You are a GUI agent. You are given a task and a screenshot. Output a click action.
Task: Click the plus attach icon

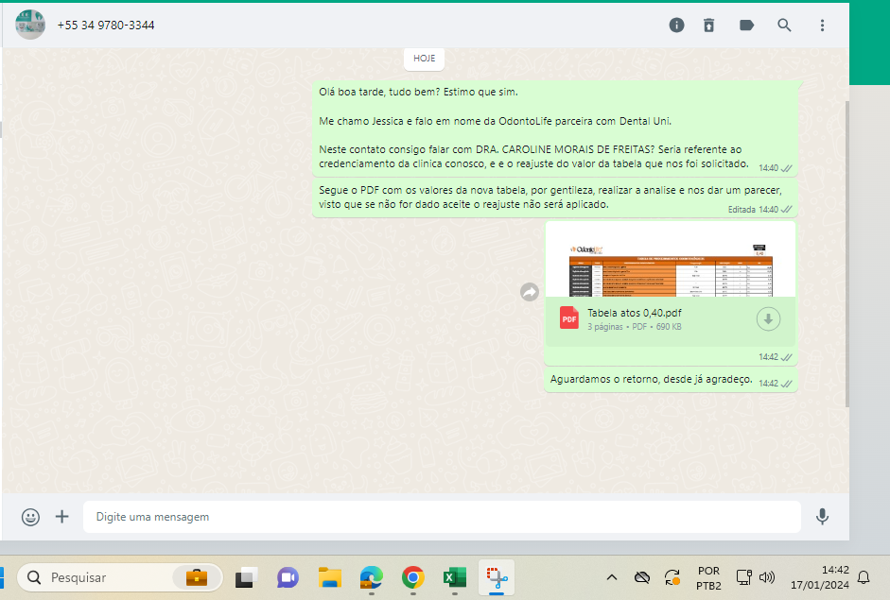tap(62, 517)
